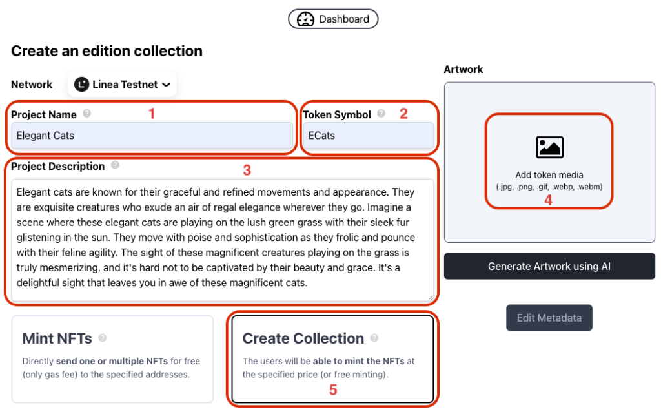Click the Linea network logo icon

point(83,84)
